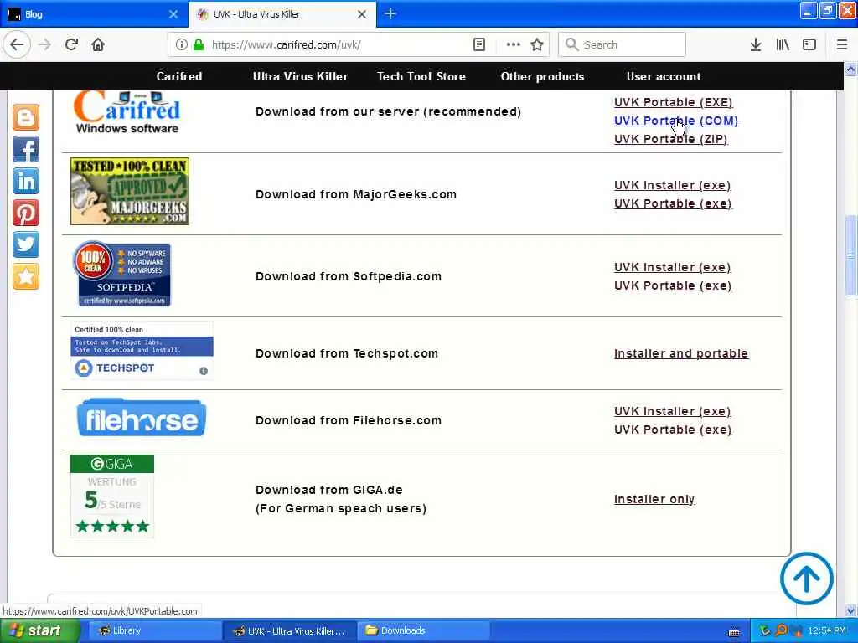Open a new browser tab
This screenshot has width=858, height=643.
click(390, 14)
